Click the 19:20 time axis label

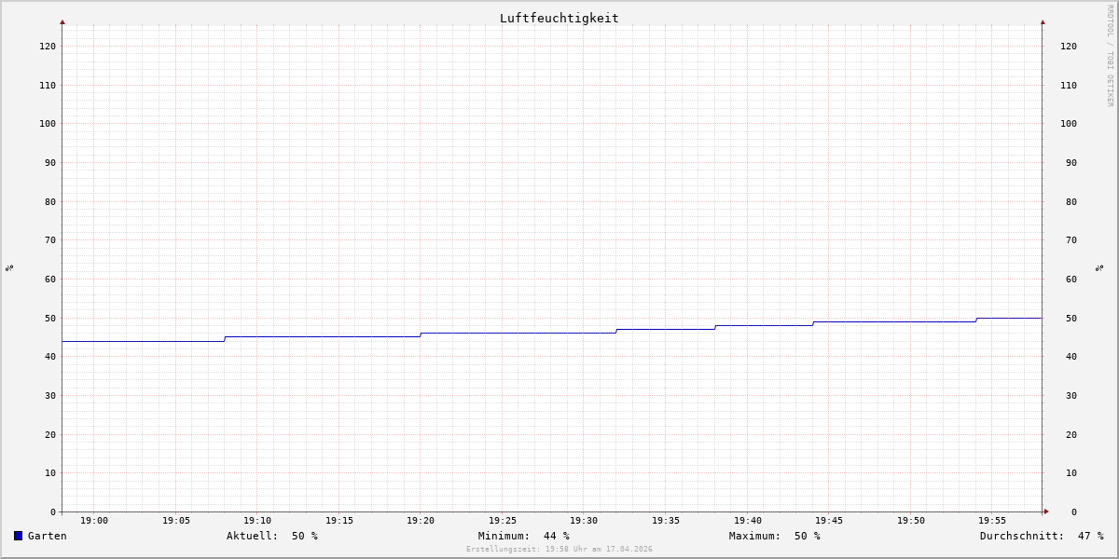click(421, 521)
